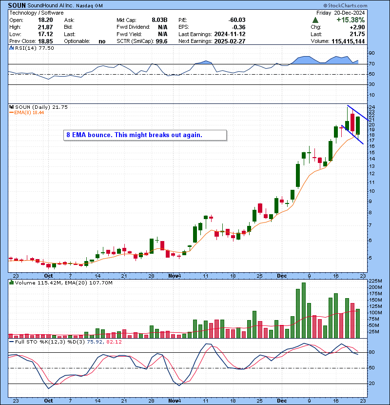Click the '8 EMA bounce' annotation text box
The height and width of the screenshot is (405, 390).
145,135
